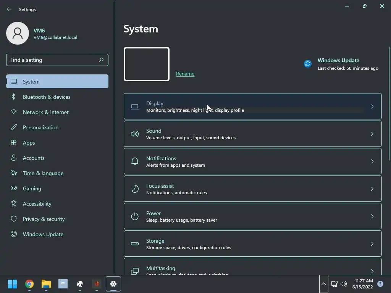Show hidden icons in system tray
Screen dimensions: 391x293
point(324,284)
